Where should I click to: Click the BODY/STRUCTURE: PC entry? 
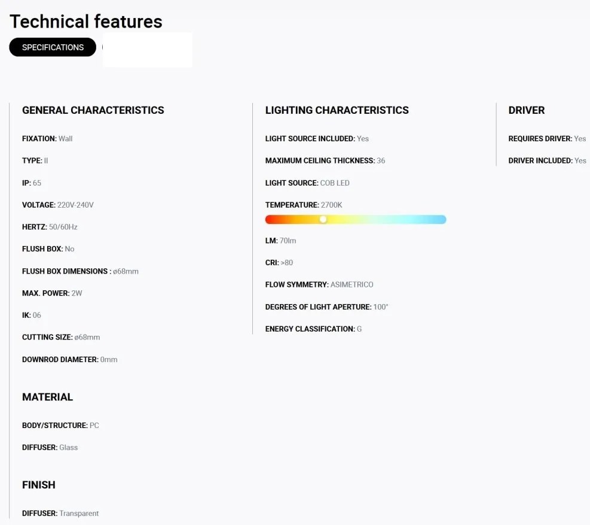point(60,426)
